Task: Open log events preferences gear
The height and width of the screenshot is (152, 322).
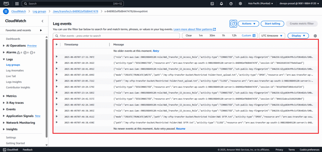Action: pyautogui.click(x=315, y=36)
